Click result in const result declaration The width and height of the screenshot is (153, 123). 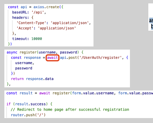[26, 93]
